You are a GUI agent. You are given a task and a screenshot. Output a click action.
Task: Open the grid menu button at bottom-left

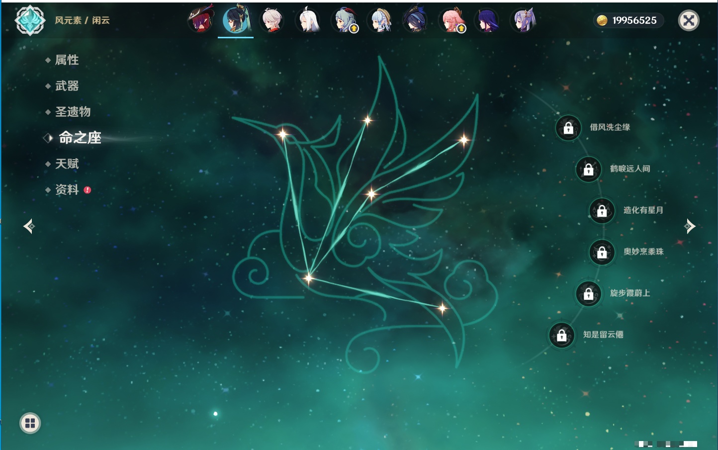[x=30, y=423]
